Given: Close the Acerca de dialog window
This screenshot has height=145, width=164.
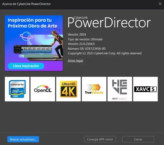Looking at the screenshot, I should click(x=160, y=4).
